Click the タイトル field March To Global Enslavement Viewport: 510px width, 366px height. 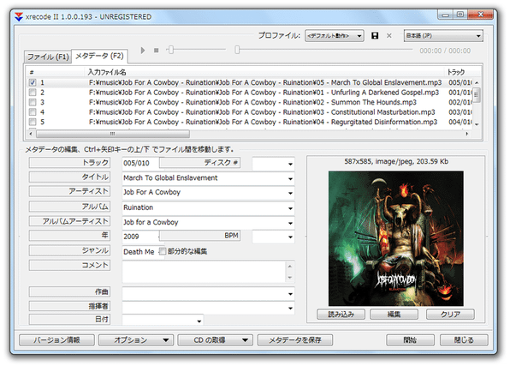click(x=208, y=178)
